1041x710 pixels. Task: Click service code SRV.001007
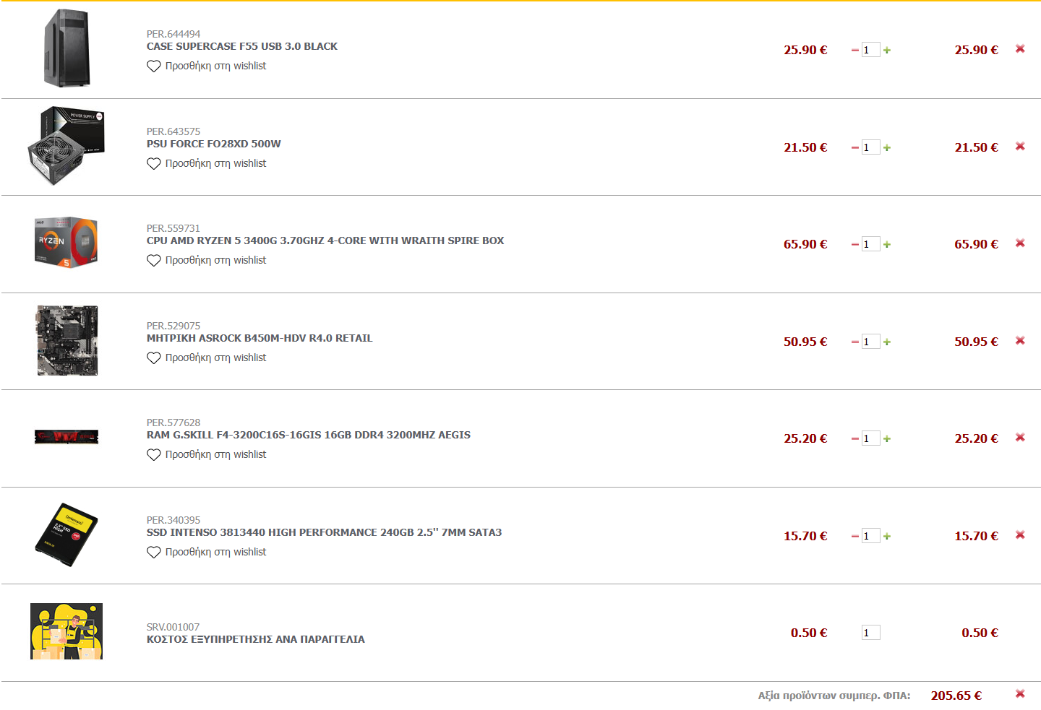173,627
